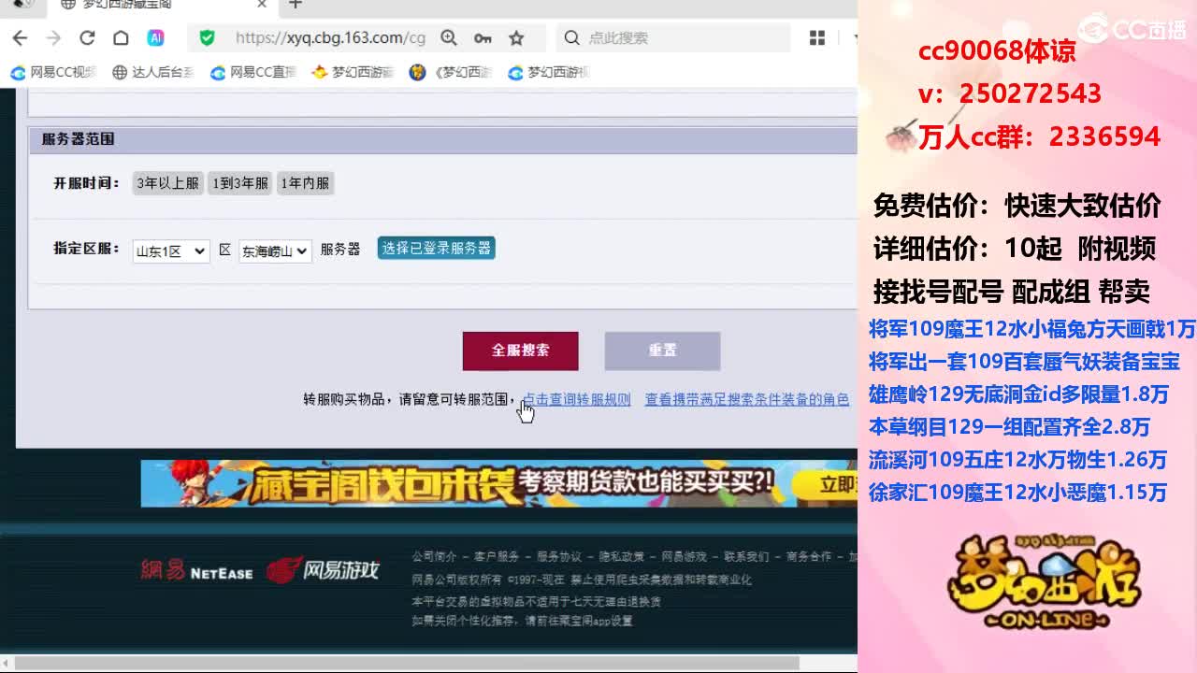Image resolution: width=1197 pixels, height=673 pixels.
Task: Reload the page with the refresh icon
Action: point(87,38)
